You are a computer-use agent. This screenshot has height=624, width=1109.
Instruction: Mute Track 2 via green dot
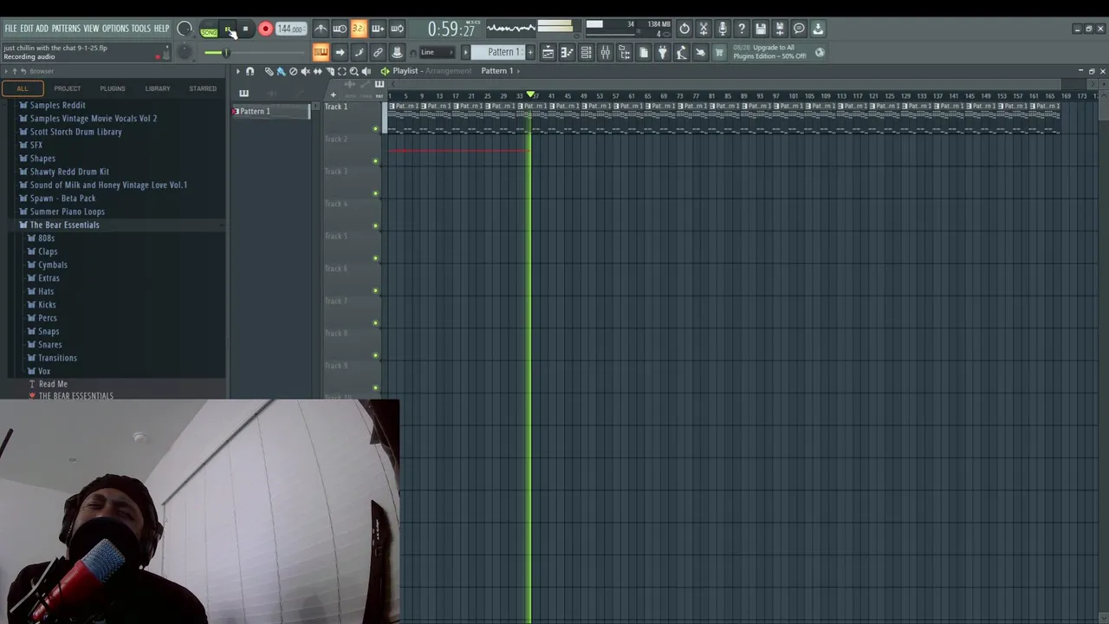pos(376,161)
